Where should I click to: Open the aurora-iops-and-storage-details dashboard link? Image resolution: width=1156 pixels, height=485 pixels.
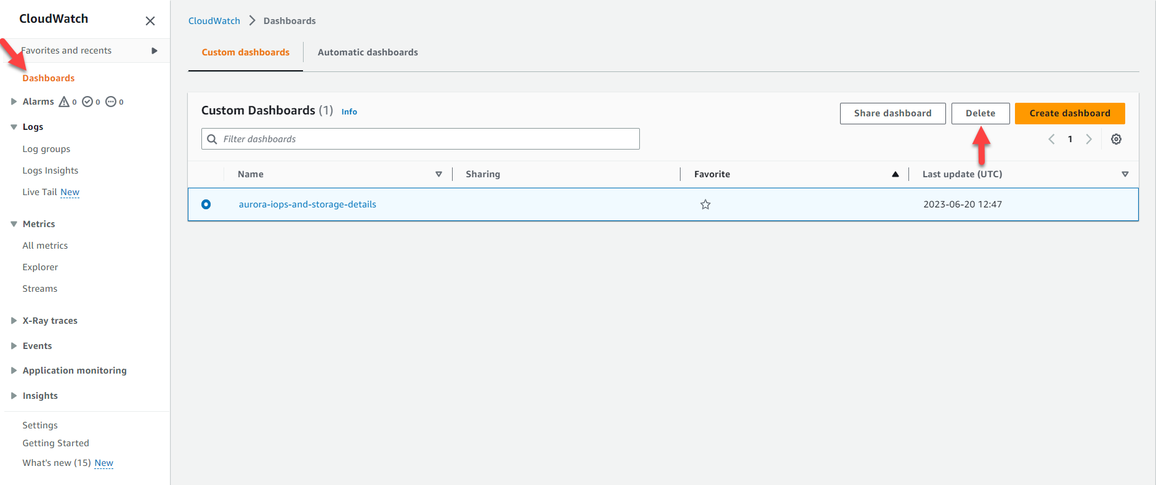[x=307, y=204]
